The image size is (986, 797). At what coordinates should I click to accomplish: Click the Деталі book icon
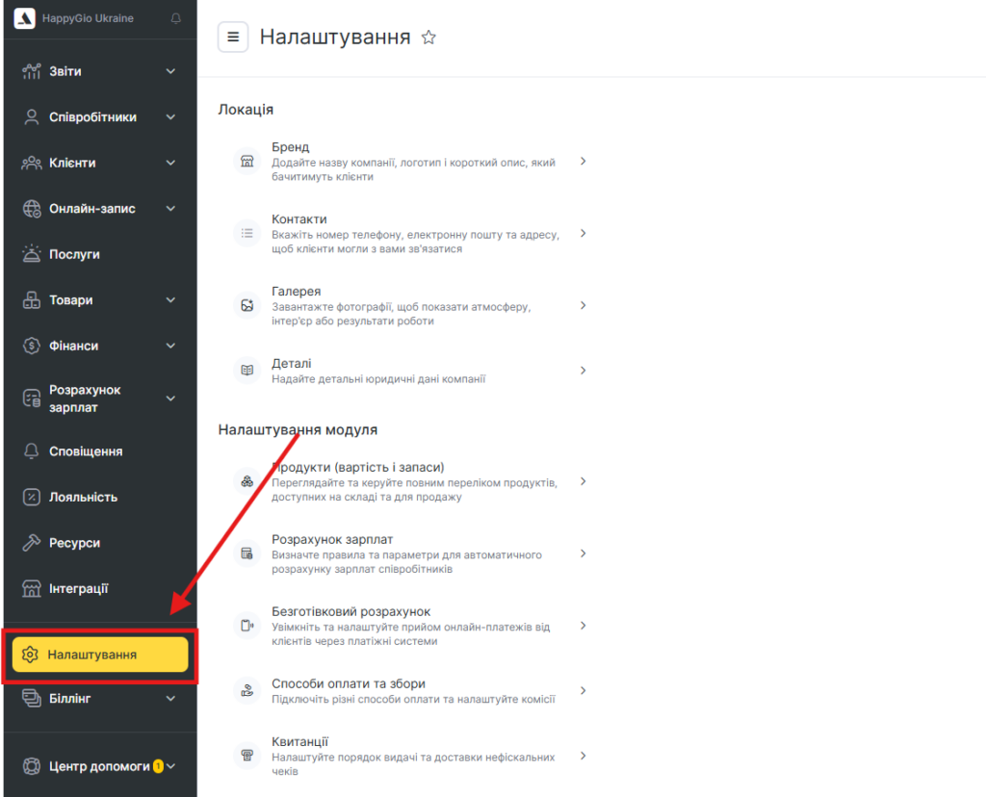pos(247,371)
